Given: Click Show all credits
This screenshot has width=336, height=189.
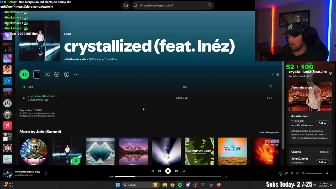Looking at the screenshot, I should coord(324,152).
